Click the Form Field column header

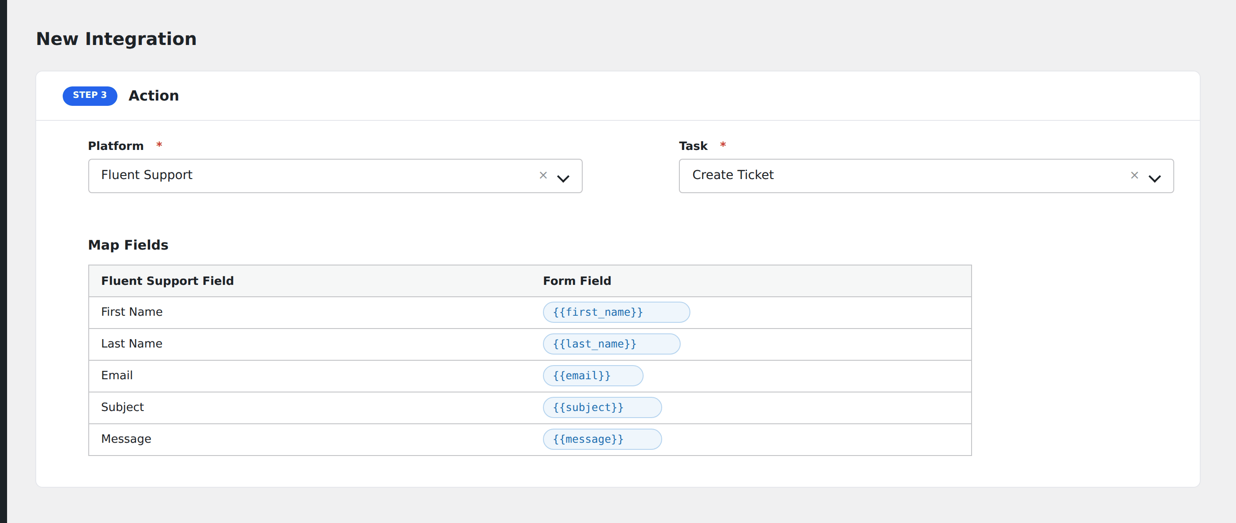click(x=577, y=281)
